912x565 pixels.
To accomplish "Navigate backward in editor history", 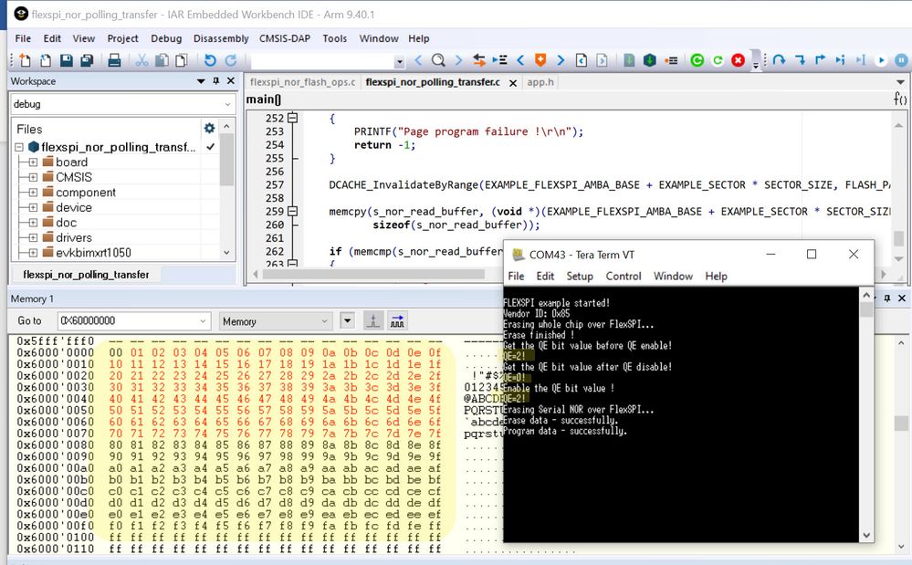I will [581, 60].
